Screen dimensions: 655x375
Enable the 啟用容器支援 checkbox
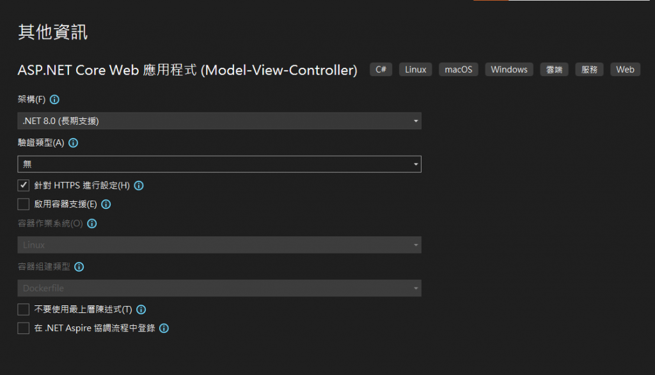click(x=24, y=204)
